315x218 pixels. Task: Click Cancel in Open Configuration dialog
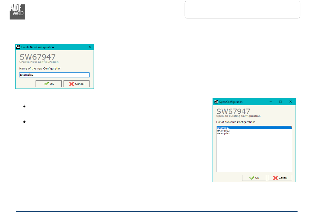pos(280,178)
